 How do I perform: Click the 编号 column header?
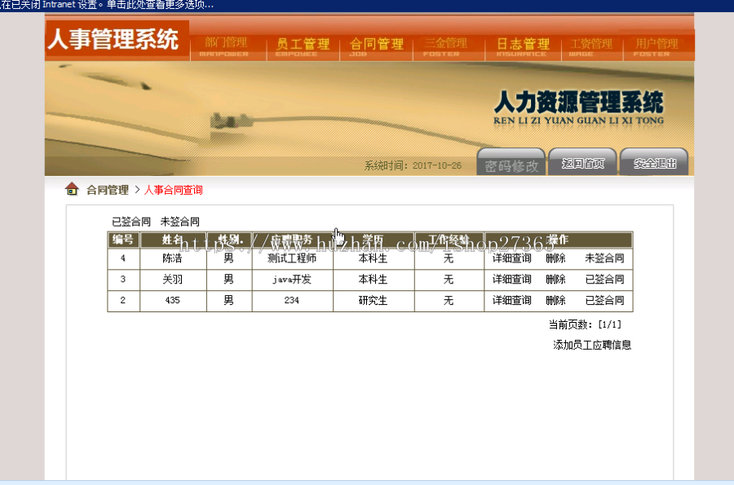coord(123,240)
